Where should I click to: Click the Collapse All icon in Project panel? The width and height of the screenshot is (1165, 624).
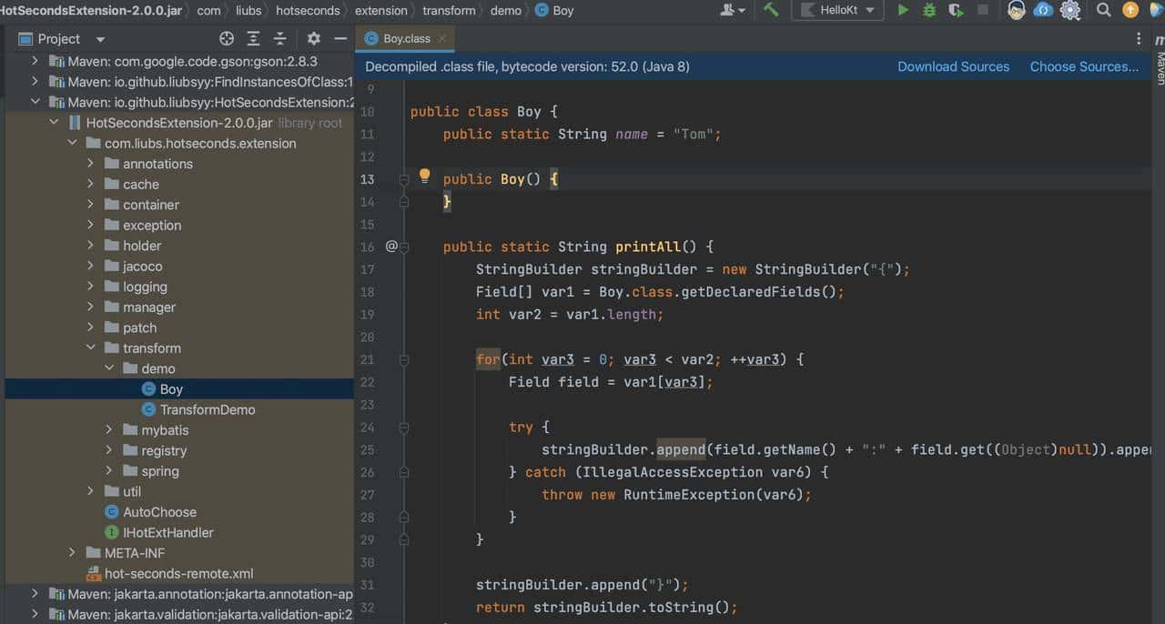pyautogui.click(x=280, y=39)
